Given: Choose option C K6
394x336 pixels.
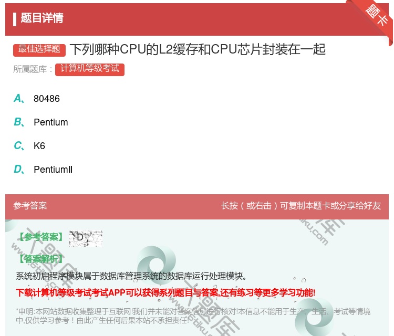Looking at the screenshot, I should [x=29, y=146].
